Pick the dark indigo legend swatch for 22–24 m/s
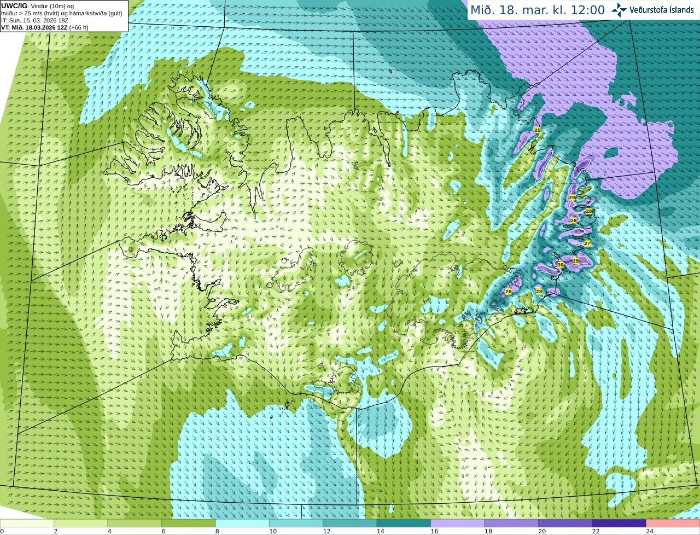 [x=619, y=523]
